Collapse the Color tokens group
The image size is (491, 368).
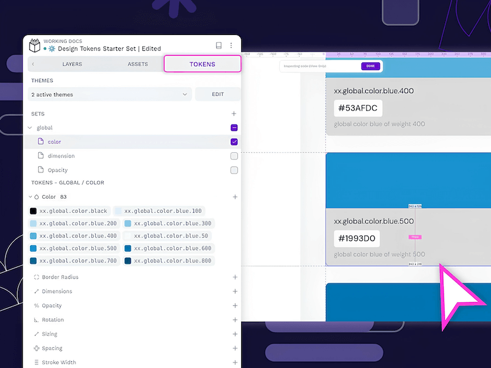[x=30, y=197]
